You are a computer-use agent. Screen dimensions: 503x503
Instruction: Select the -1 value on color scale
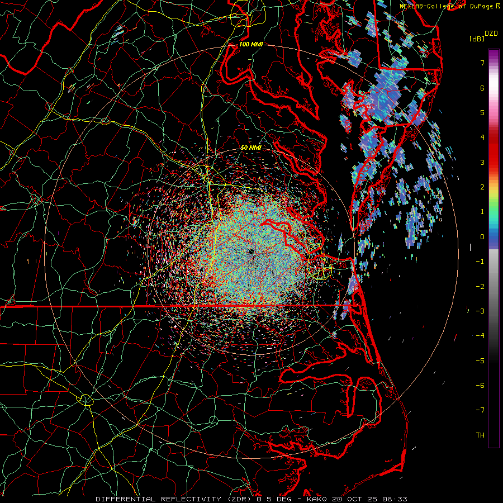click(x=480, y=262)
